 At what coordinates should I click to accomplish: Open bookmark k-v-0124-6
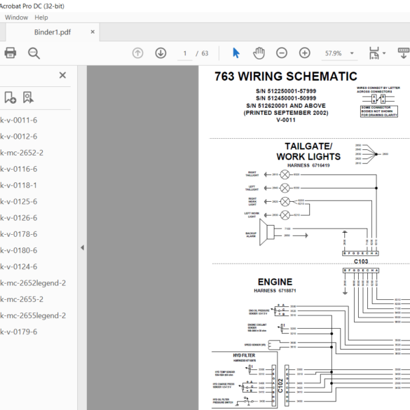point(18,266)
